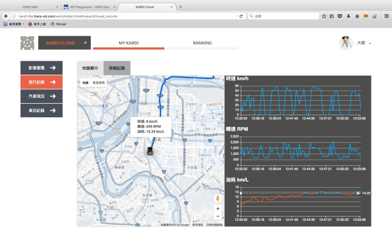
Task: Switch map type to 衛星檢視
Action: click(99, 82)
